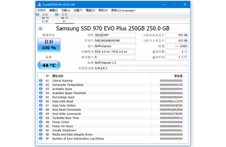Select the Composite Temperature attribute name
226x147 pixels.
coord(68,85)
